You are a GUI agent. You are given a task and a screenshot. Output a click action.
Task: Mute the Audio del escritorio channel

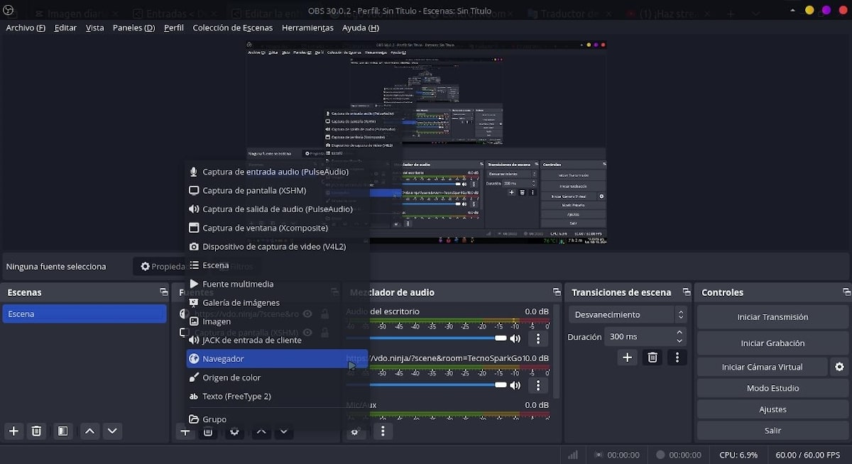pos(515,338)
